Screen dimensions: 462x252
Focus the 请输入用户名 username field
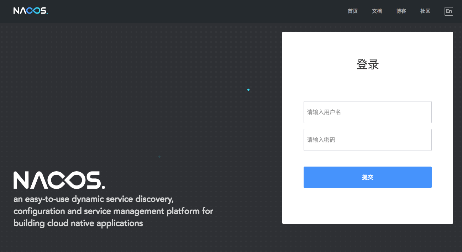click(368, 112)
